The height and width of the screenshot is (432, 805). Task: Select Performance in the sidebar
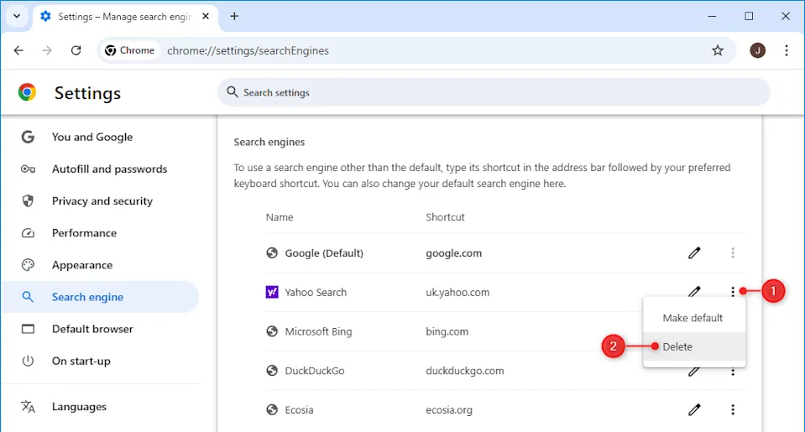(x=84, y=233)
